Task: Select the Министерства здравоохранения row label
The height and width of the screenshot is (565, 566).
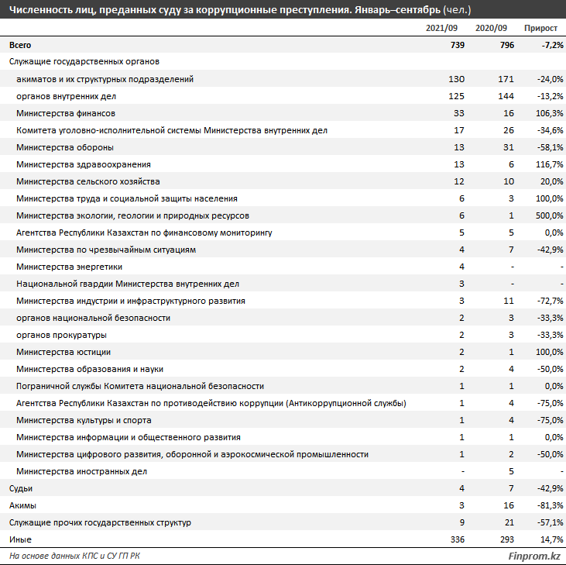Action: pos(83,164)
